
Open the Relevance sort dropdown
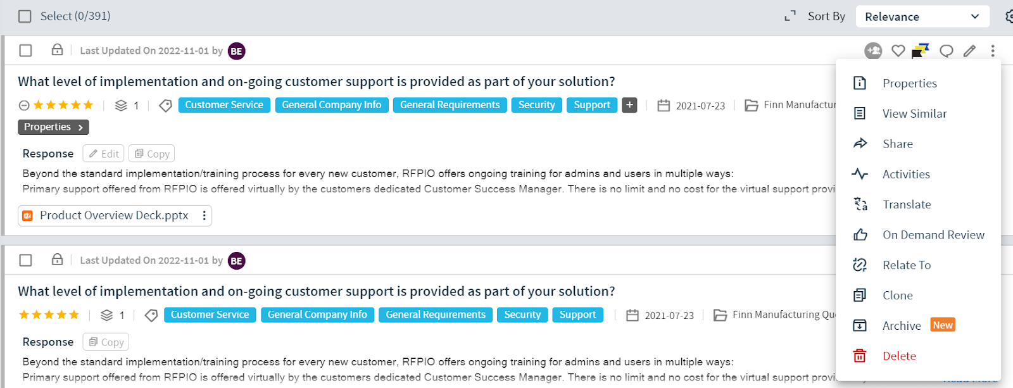point(922,16)
